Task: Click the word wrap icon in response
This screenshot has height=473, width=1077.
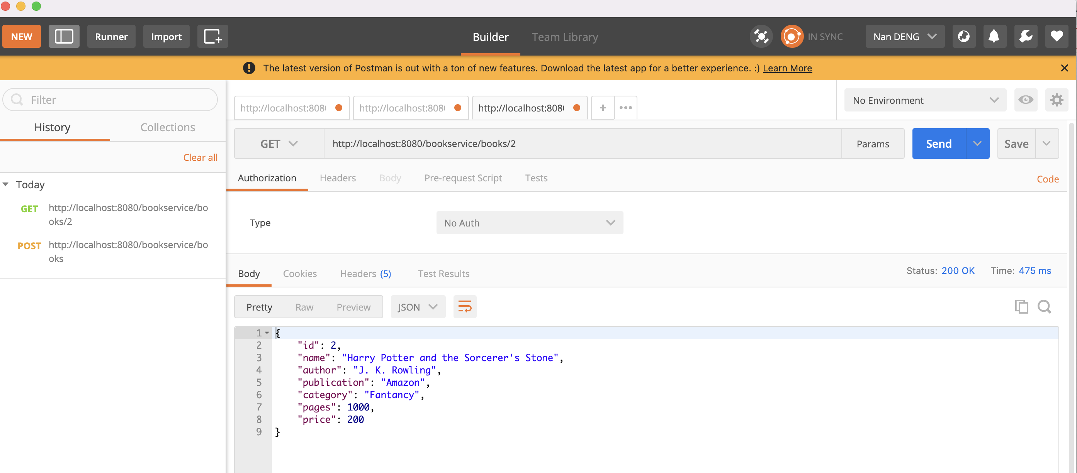Action: pyautogui.click(x=464, y=307)
